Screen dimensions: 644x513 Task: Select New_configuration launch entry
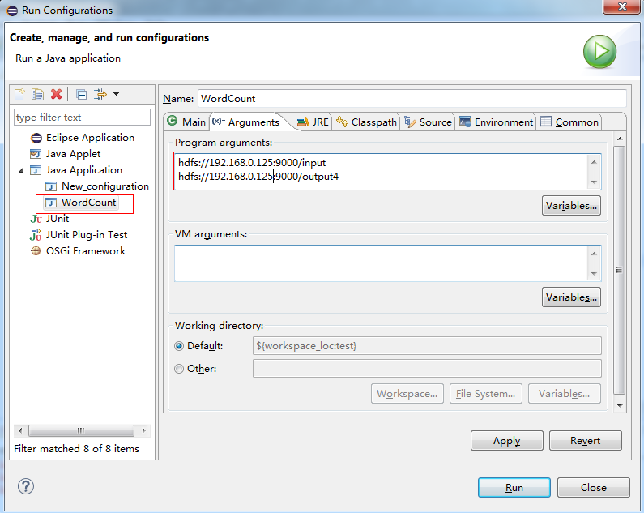(x=105, y=186)
